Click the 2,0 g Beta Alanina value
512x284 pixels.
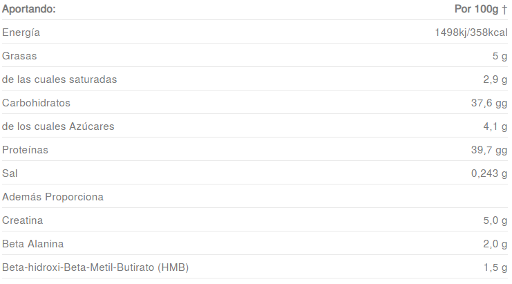point(495,244)
